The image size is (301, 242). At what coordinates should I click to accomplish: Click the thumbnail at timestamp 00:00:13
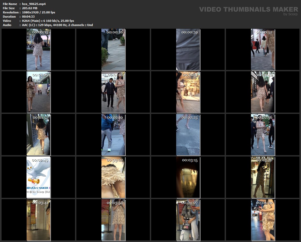coord(39,49)
